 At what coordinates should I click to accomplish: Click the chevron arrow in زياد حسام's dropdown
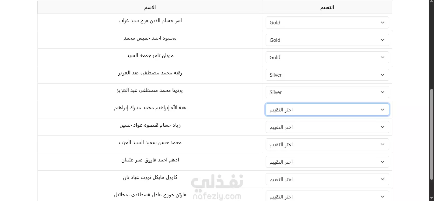(383, 127)
